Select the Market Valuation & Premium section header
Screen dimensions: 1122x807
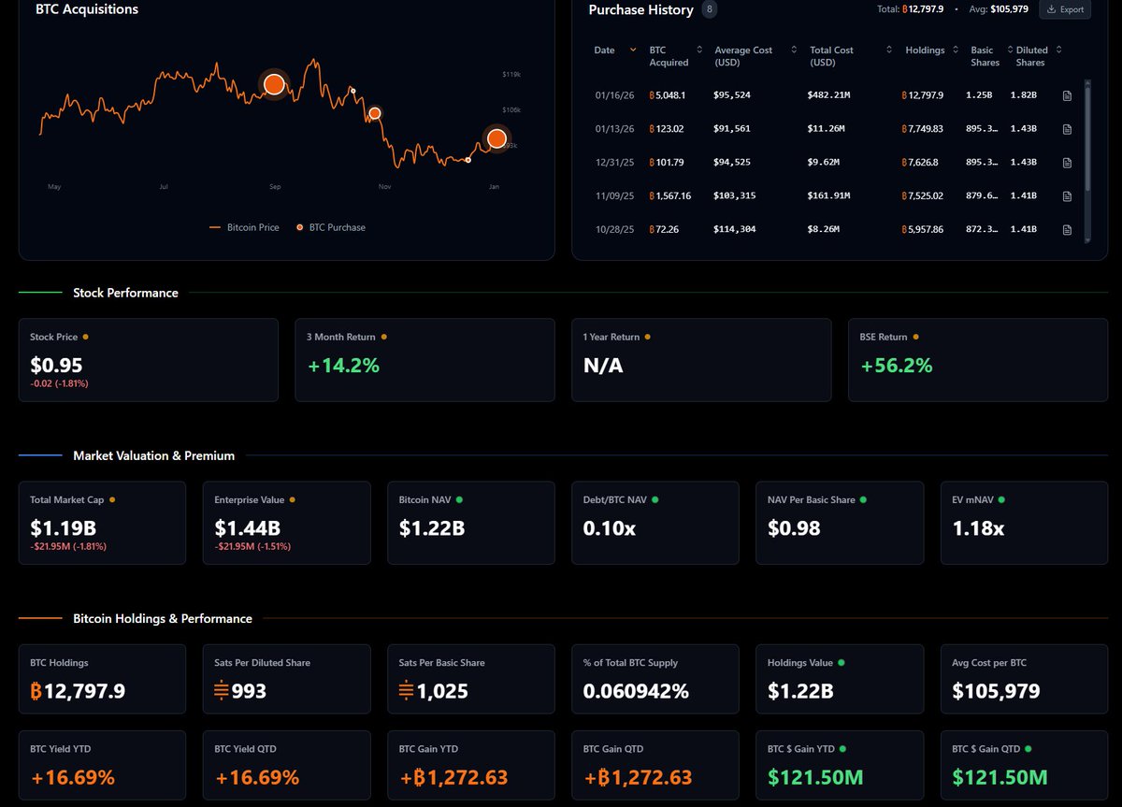(151, 455)
